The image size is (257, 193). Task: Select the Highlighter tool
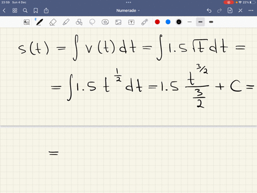pos(66,22)
